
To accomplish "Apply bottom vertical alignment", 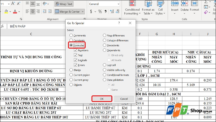I will click(38, 4).
